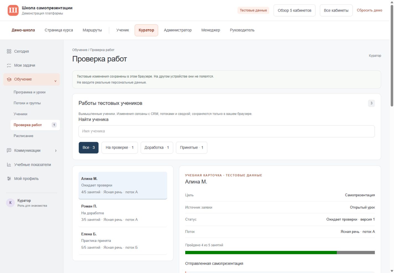The height and width of the screenshot is (273, 394).
Task: Collapse the Обучение section chevron
Action: (x=55, y=81)
